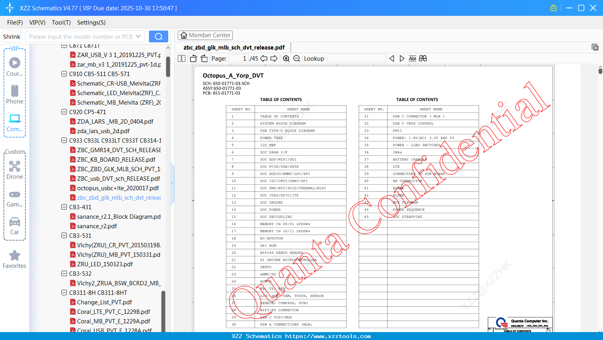Rotate the page counterclockwise
603x340 pixels.
point(194,59)
